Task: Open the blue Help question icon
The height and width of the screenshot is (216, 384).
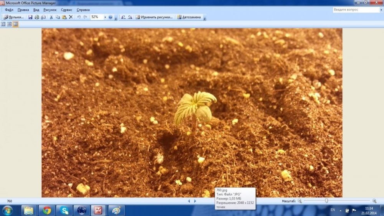Action: coord(111,17)
